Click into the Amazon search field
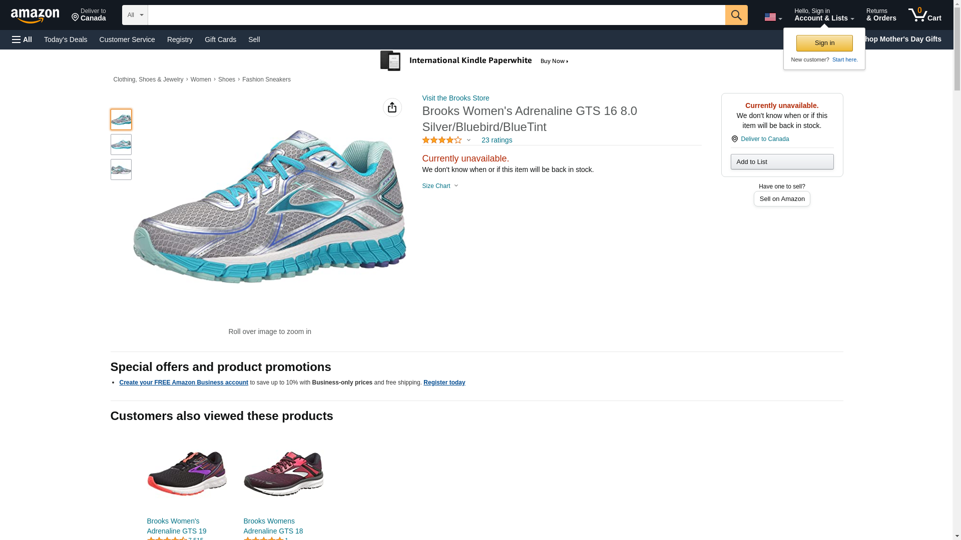Image resolution: width=961 pixels, height=540 pixels. (x=435, y=15)
